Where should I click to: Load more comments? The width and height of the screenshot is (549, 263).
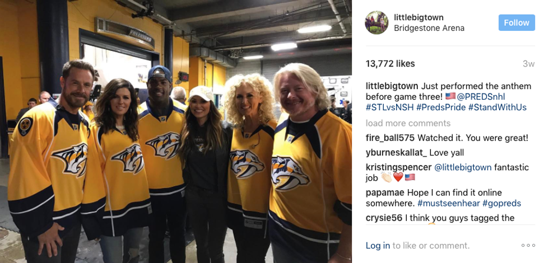(408, 123)
